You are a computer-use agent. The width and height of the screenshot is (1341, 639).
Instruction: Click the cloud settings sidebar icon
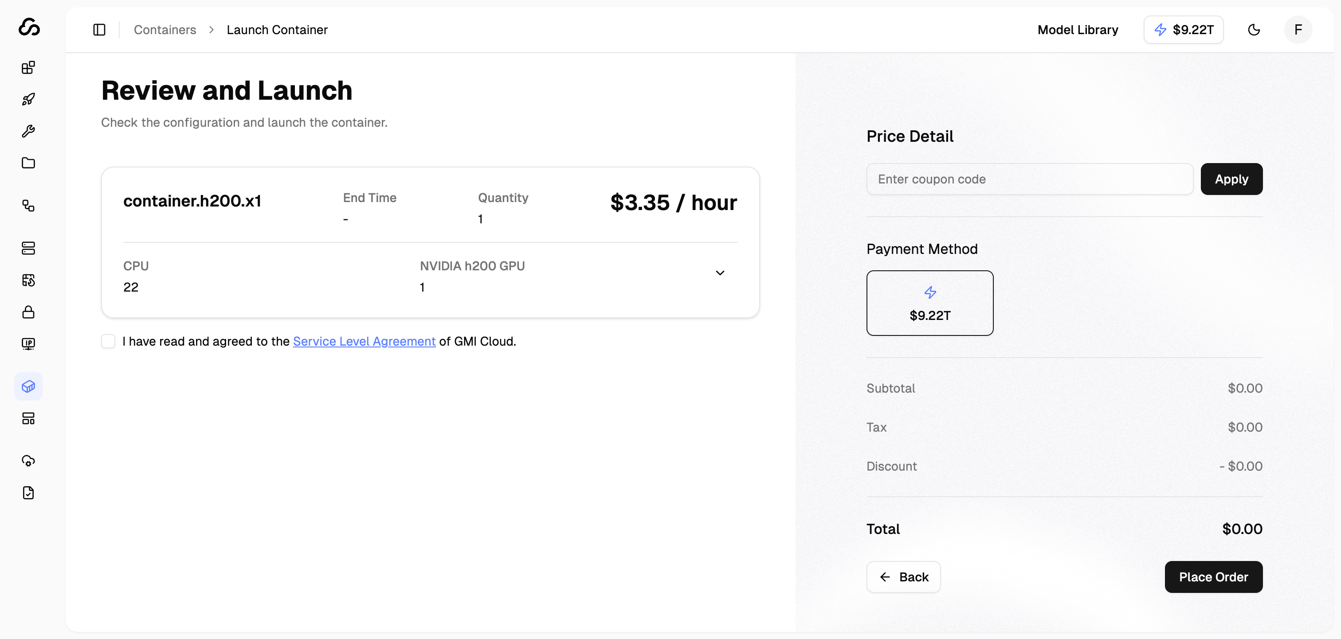point(28,461)
